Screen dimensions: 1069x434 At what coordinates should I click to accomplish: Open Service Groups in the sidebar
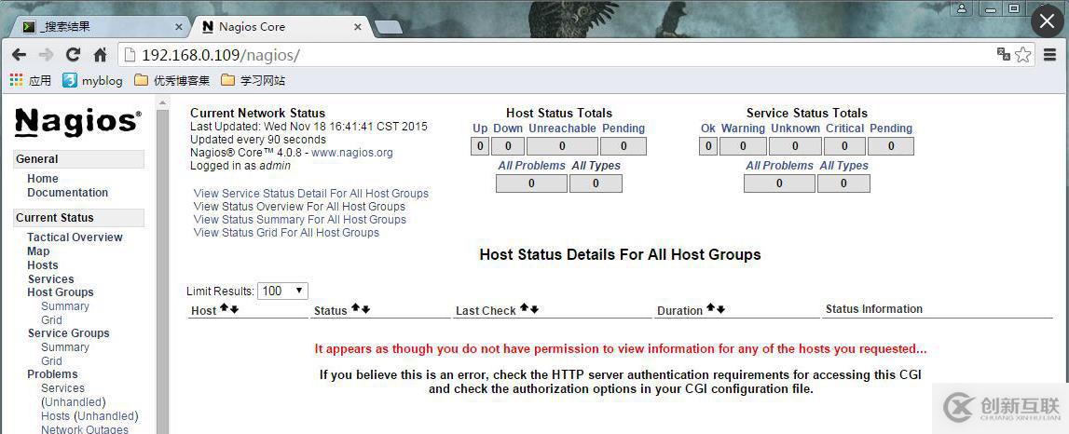pos(68,333)
